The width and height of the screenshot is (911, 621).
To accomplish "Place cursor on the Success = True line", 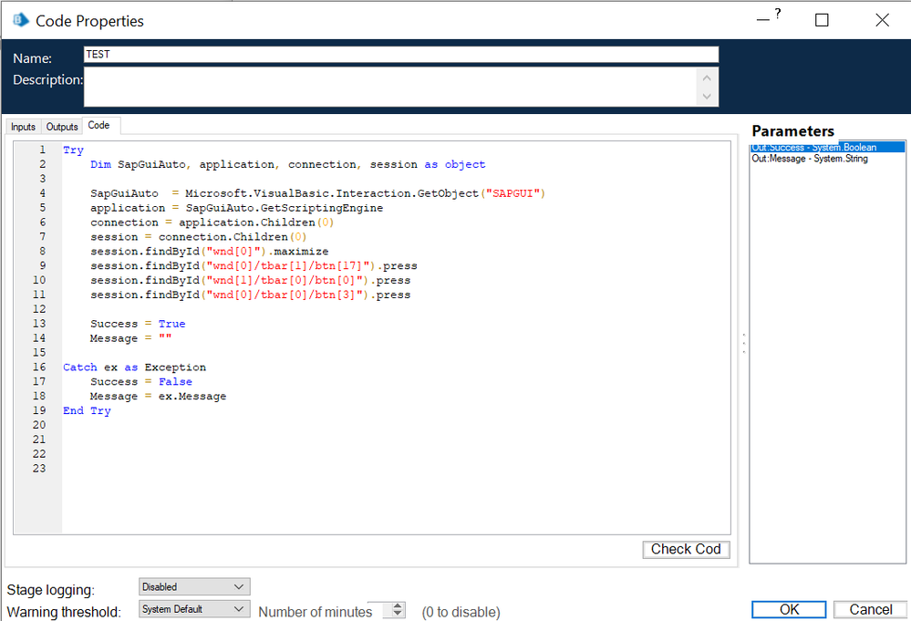I will point(137,324).
